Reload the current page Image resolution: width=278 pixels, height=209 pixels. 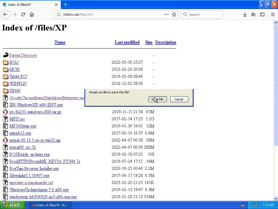23,14
